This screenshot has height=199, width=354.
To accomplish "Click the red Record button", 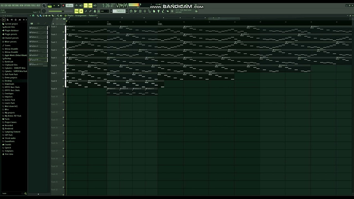I will pos(63,6).
